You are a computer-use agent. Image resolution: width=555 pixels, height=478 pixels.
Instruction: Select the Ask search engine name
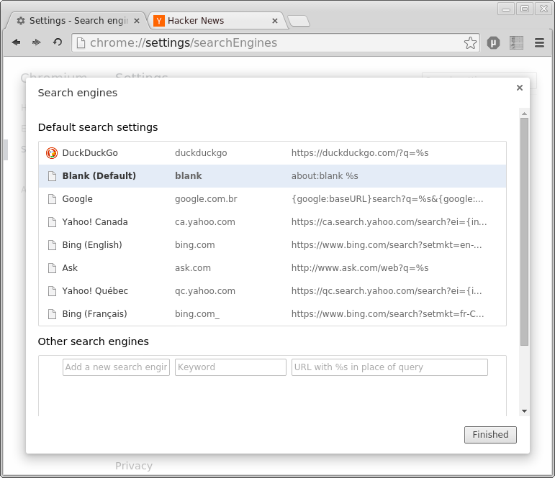[70, 268]
